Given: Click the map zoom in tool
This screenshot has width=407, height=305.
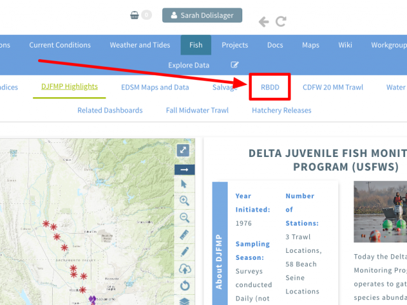Looking at the screenshot, I should tap(184, 201).
